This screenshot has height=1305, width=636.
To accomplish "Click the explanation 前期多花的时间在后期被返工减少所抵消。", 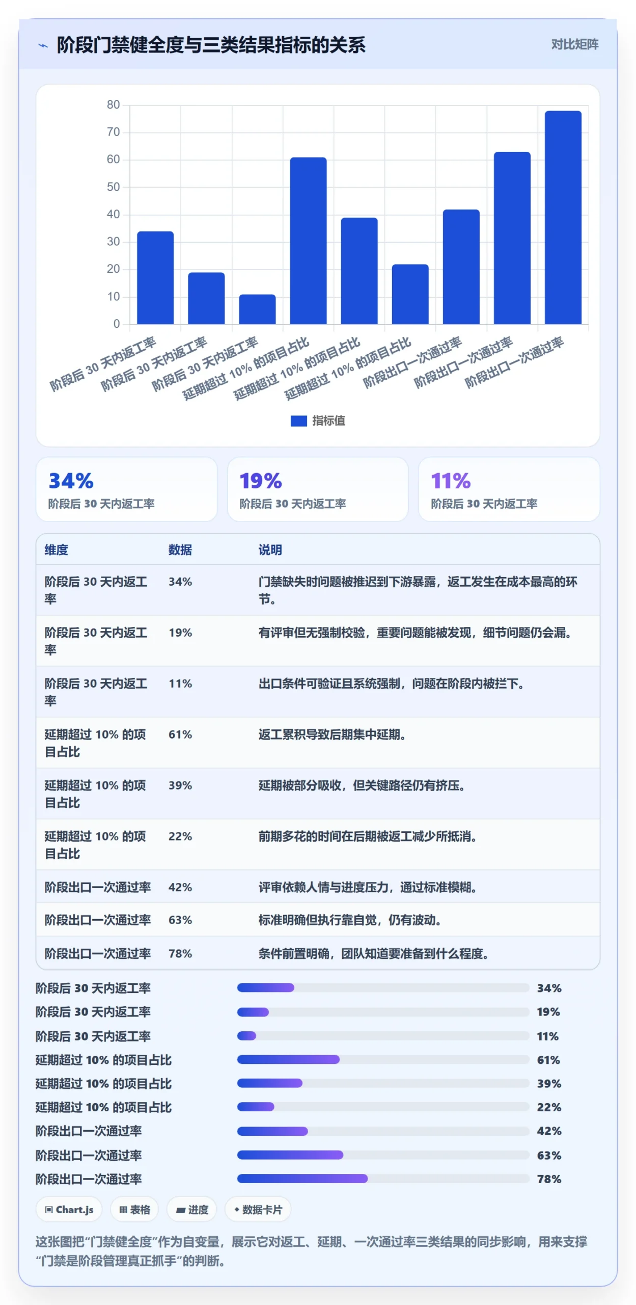I will 367,836.
